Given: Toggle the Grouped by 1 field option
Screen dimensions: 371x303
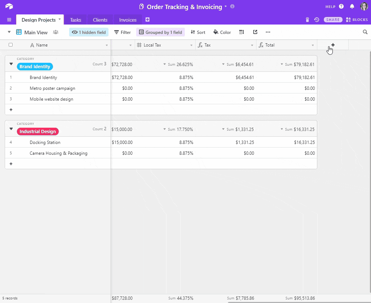Looking at the screenshot, I should pos(160,32).
